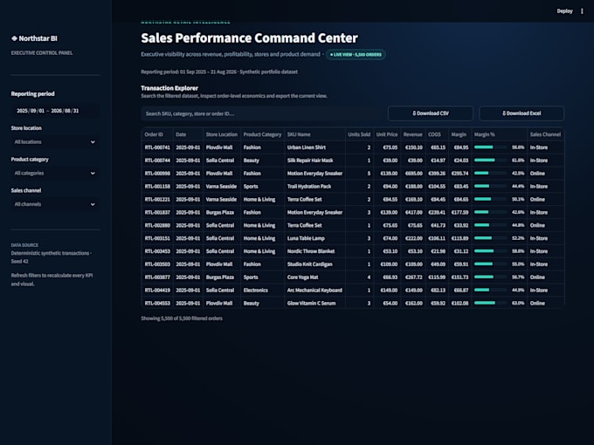Screen dimensions: 594x445
Task: Click the showing 5,500 filtered orders text
Action: pos(182,318)
